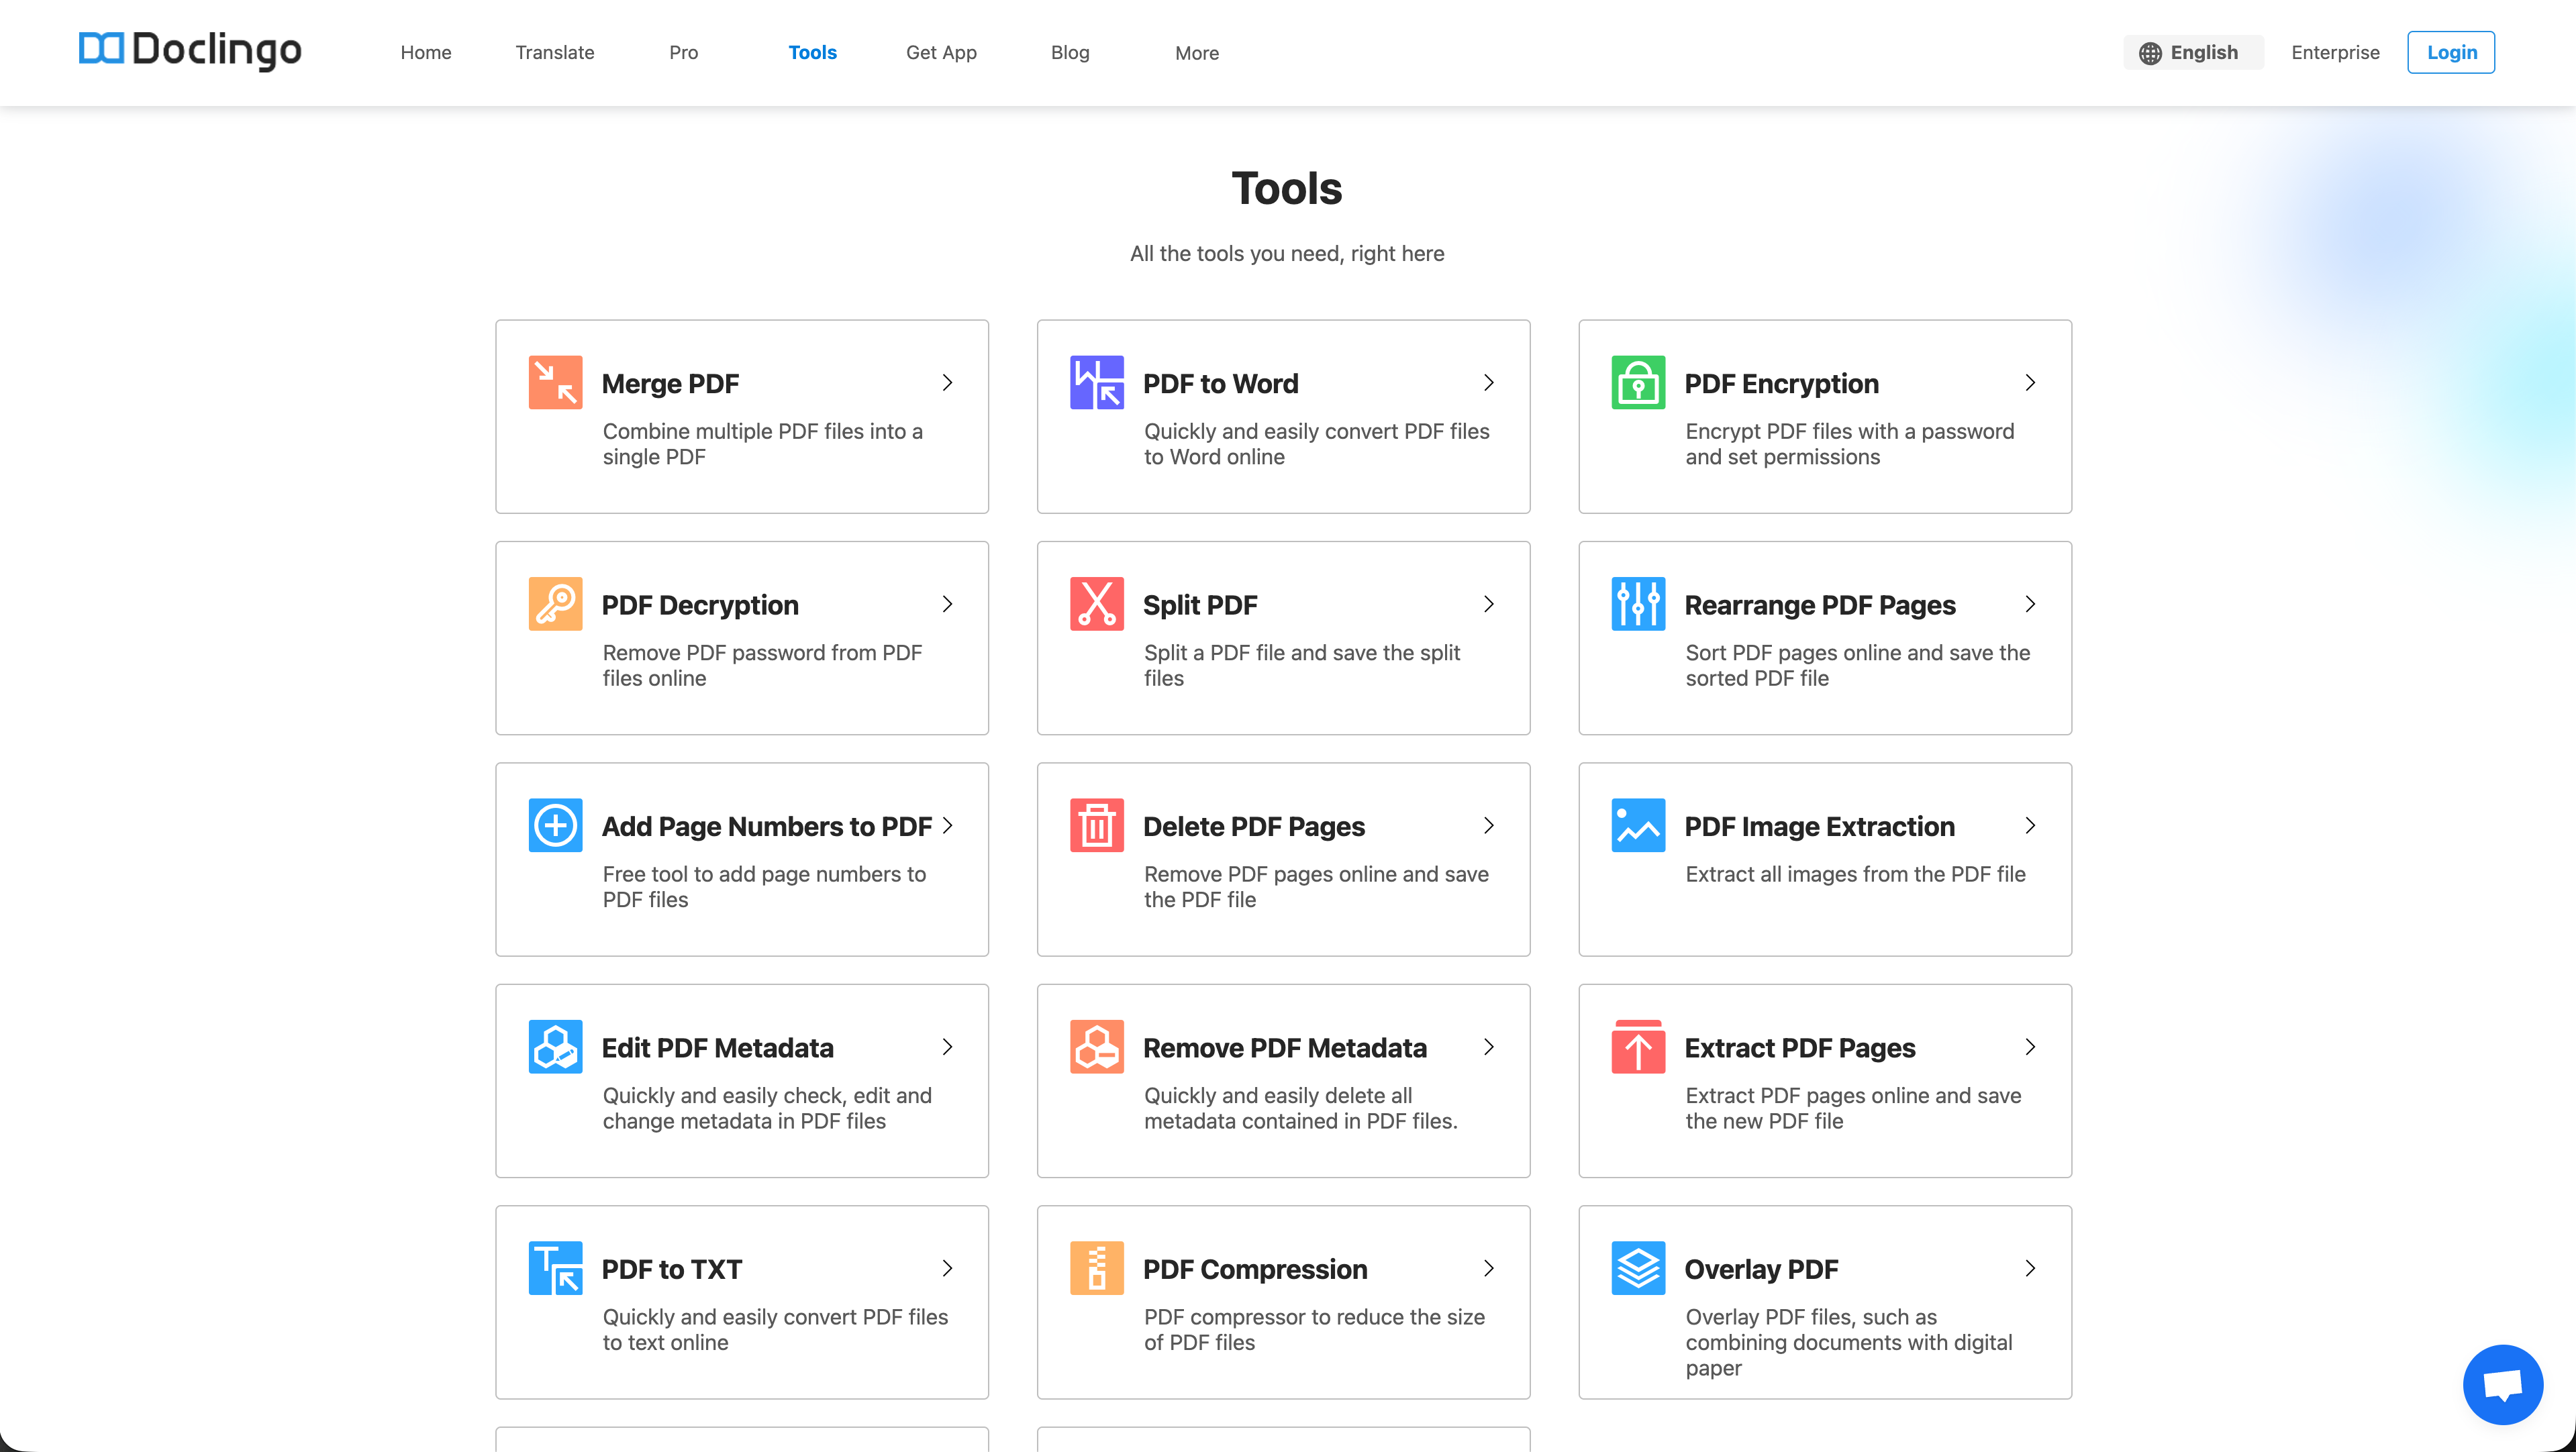Open the Edit PDF Metadata tool title
The height and width of the screenshot is (1452, 2576).
[717, 1047]
